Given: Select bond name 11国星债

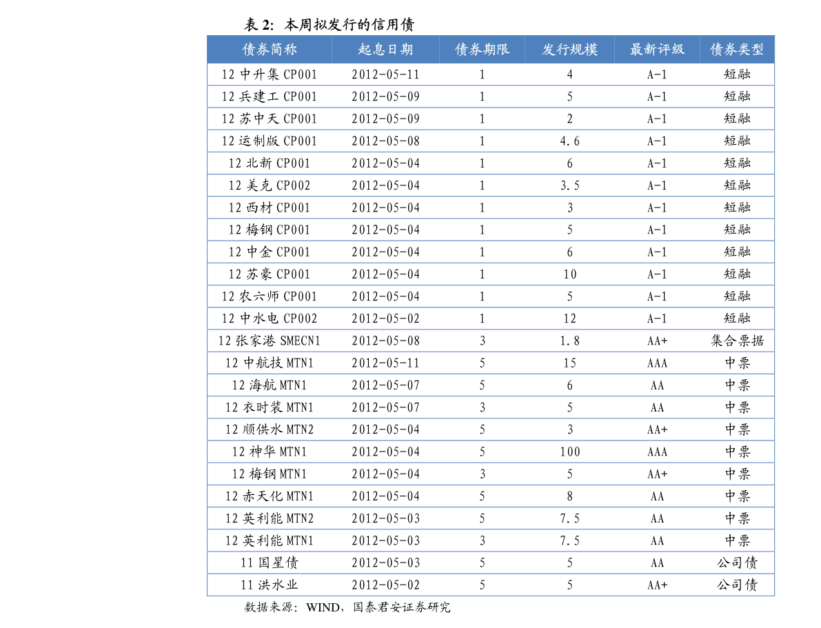Looking at the screenshot, I should tap(270, 563).
